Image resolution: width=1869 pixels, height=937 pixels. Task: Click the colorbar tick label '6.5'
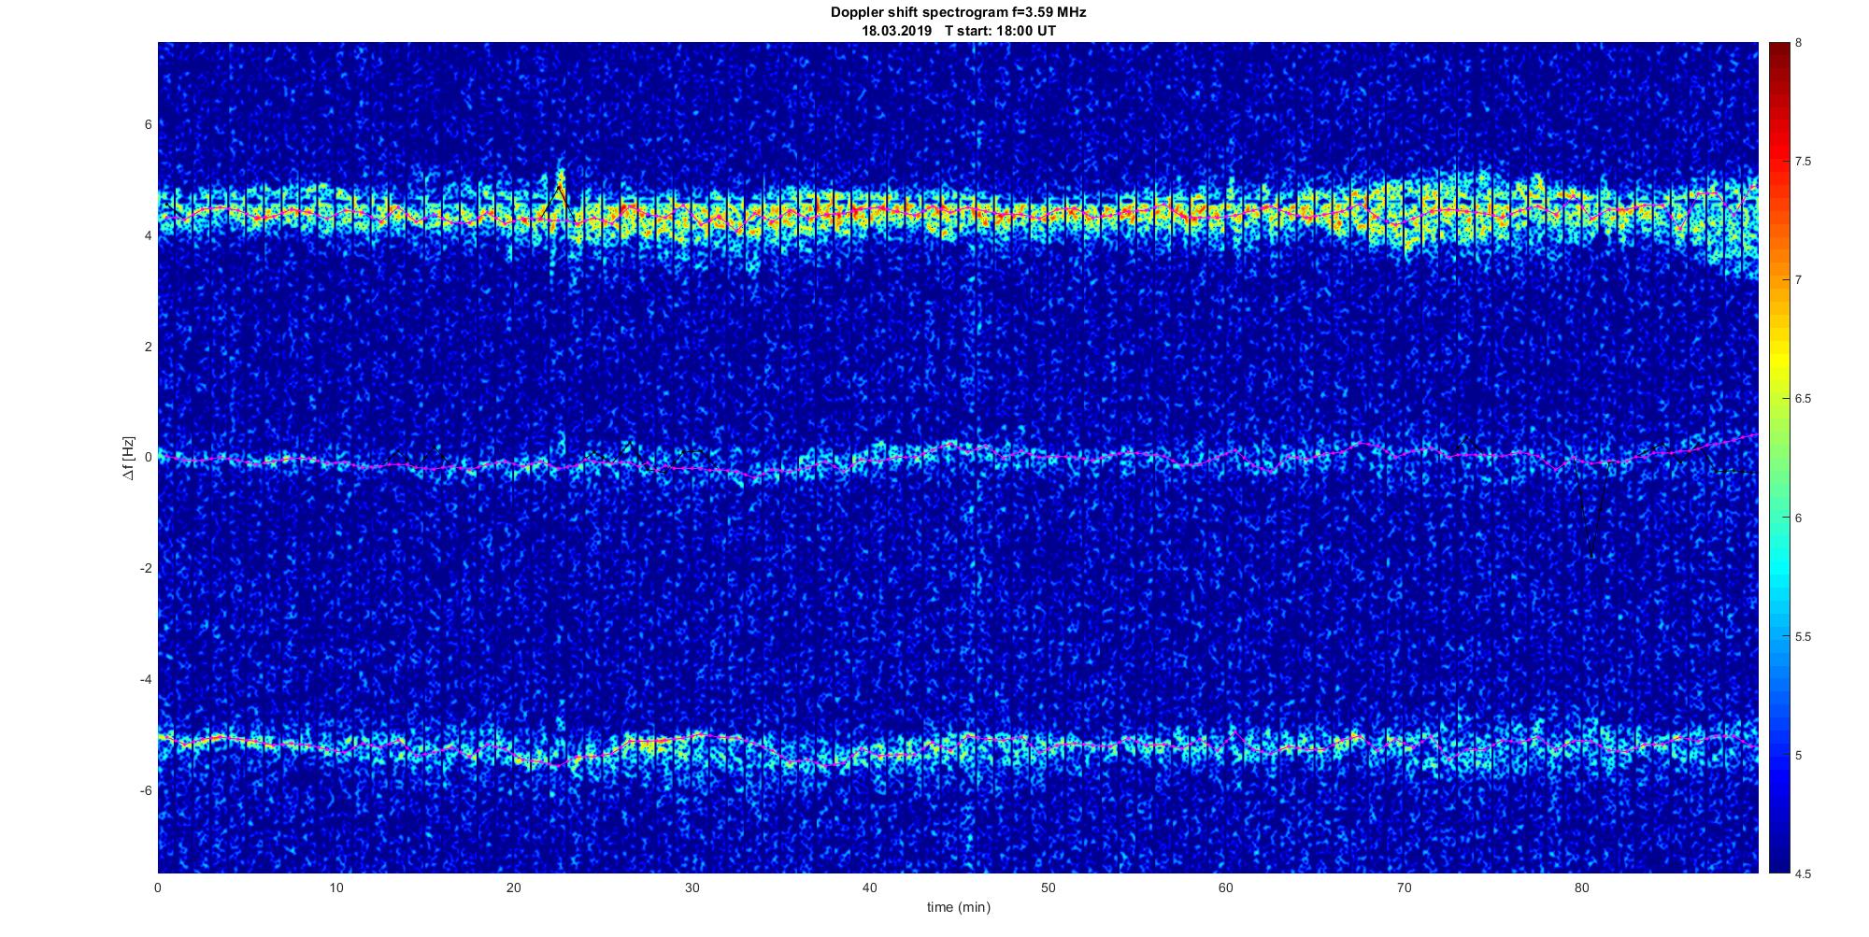coord(1804,399)
